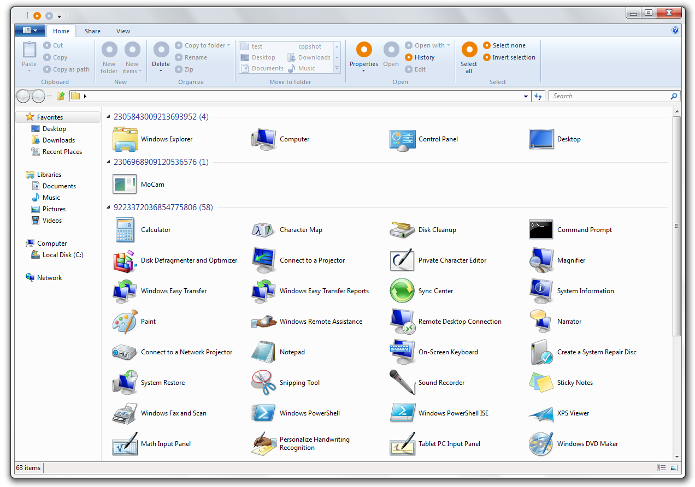
Task: Click the Connect to a Projector icon
Action: click(264, 260)
